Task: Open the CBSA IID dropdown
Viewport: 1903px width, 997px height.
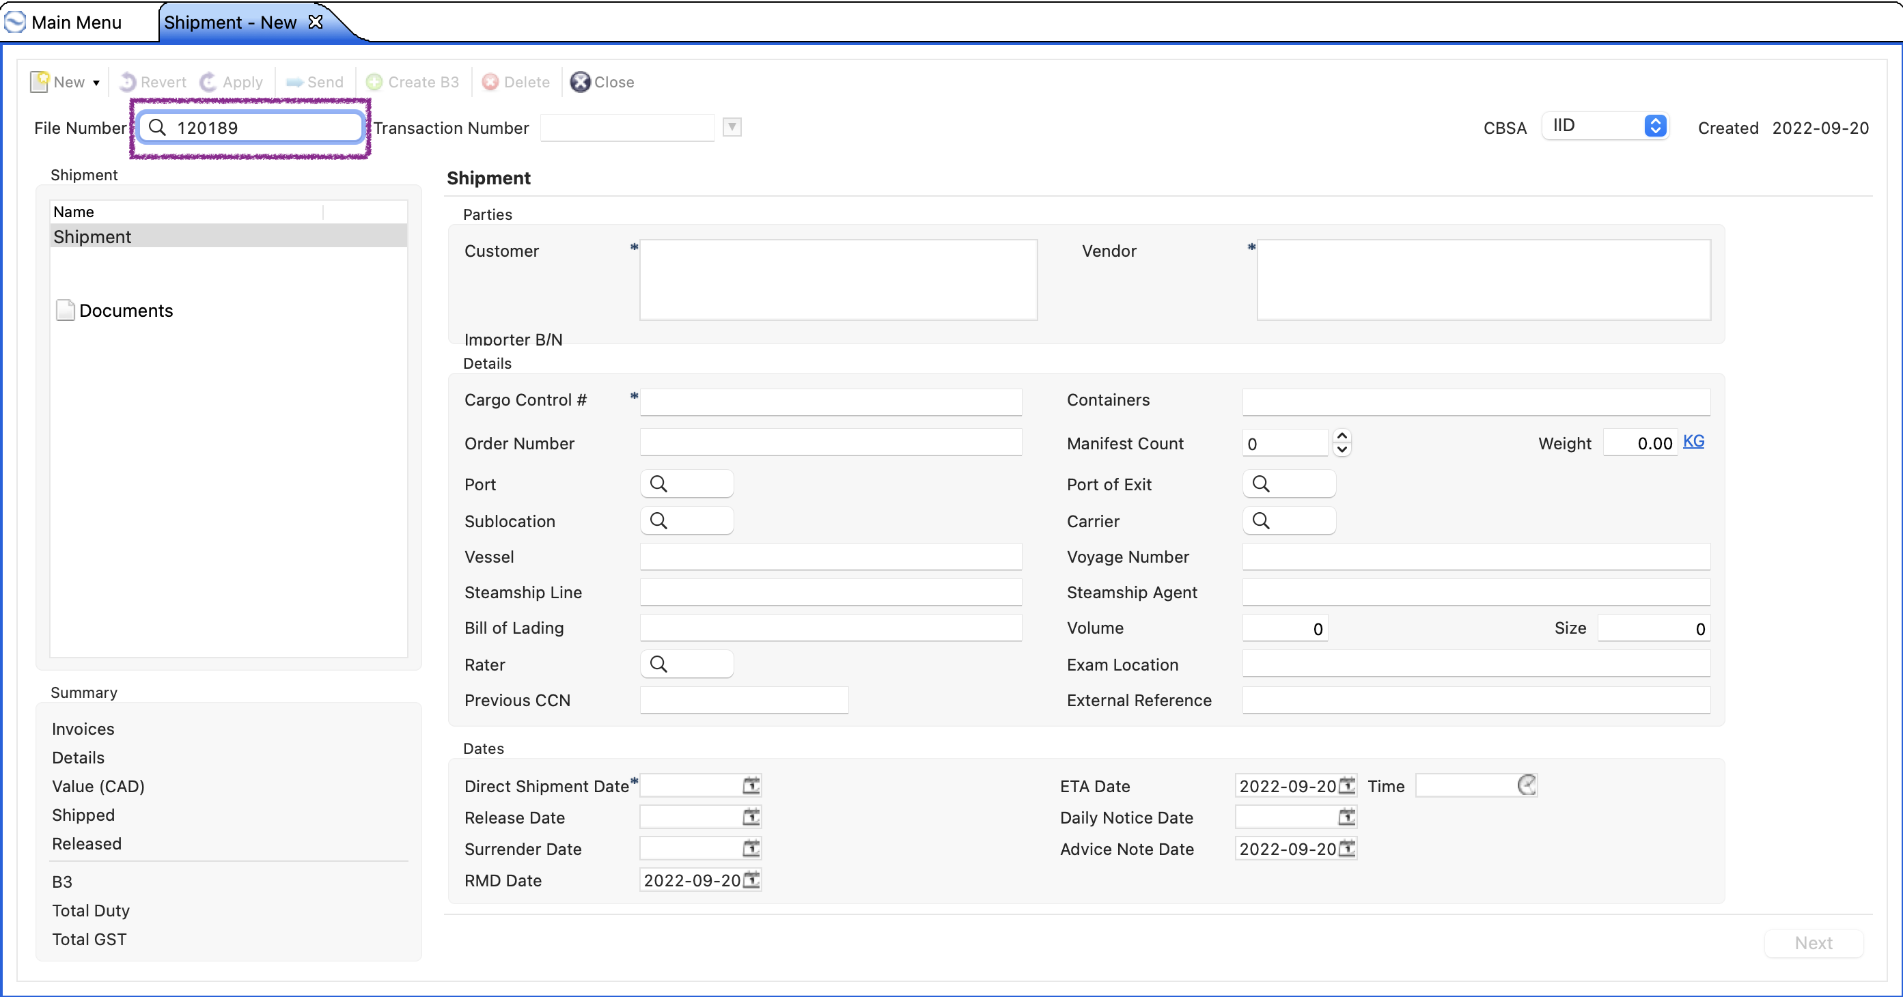Action: [x=1605, y=126]
